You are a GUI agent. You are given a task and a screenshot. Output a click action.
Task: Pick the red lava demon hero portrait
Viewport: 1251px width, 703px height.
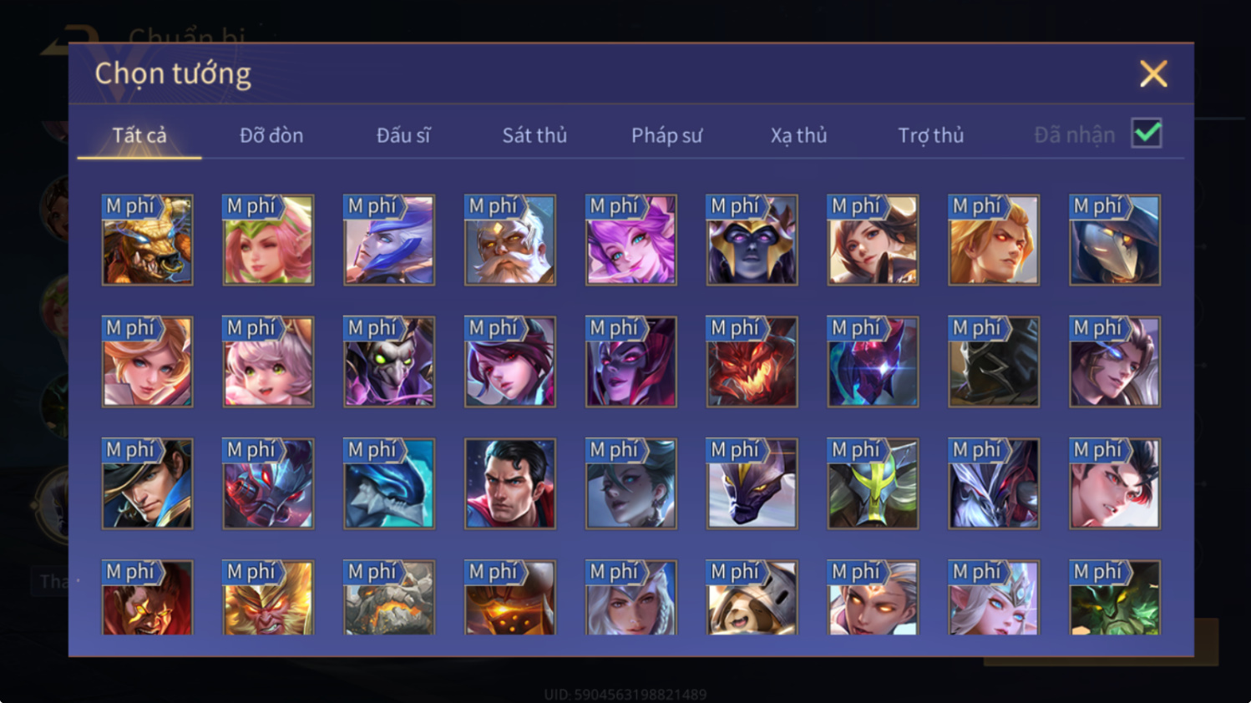pyautogui.click(x=752, y=362)
